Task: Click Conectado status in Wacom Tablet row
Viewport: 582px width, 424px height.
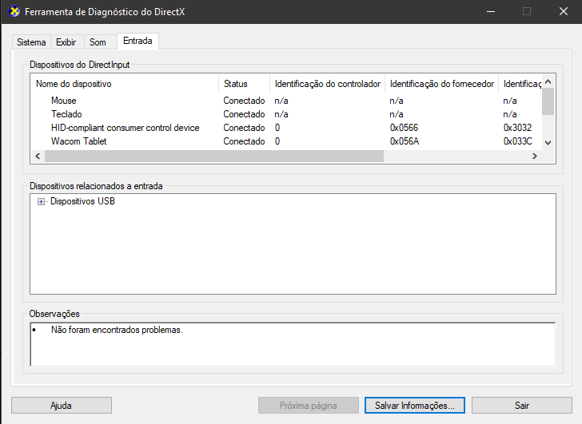Action: point(245,141)
